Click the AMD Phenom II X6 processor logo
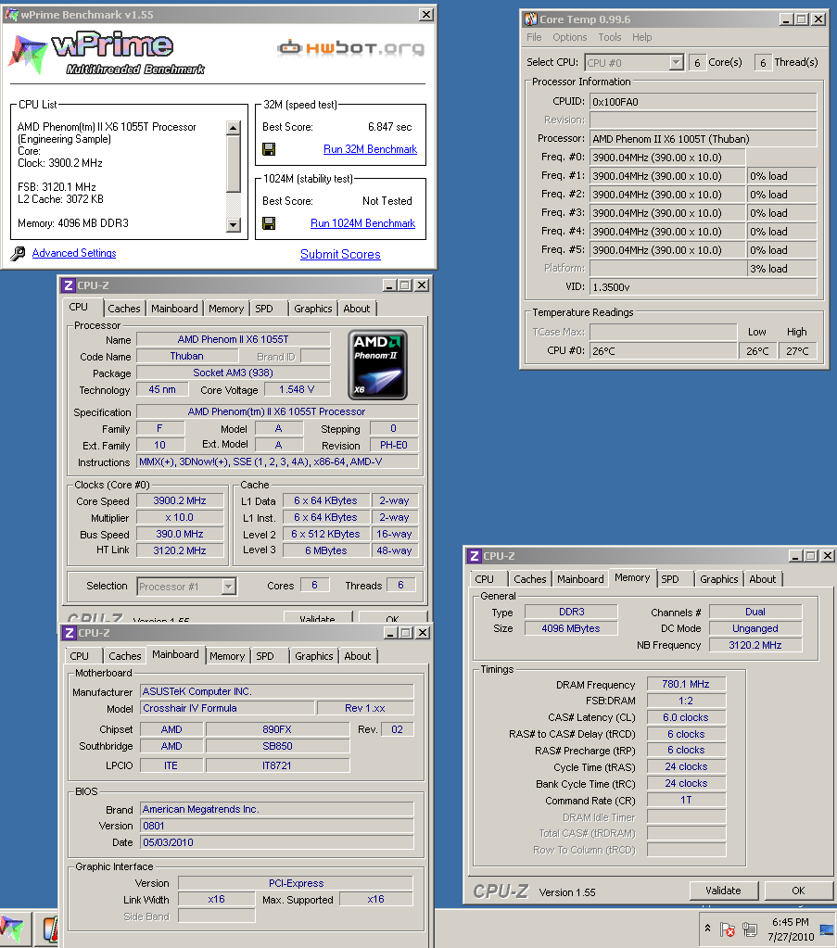The image size is (837, 948). coord(378,364)
